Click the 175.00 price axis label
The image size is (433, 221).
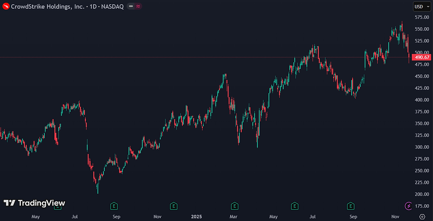point(422,206)
